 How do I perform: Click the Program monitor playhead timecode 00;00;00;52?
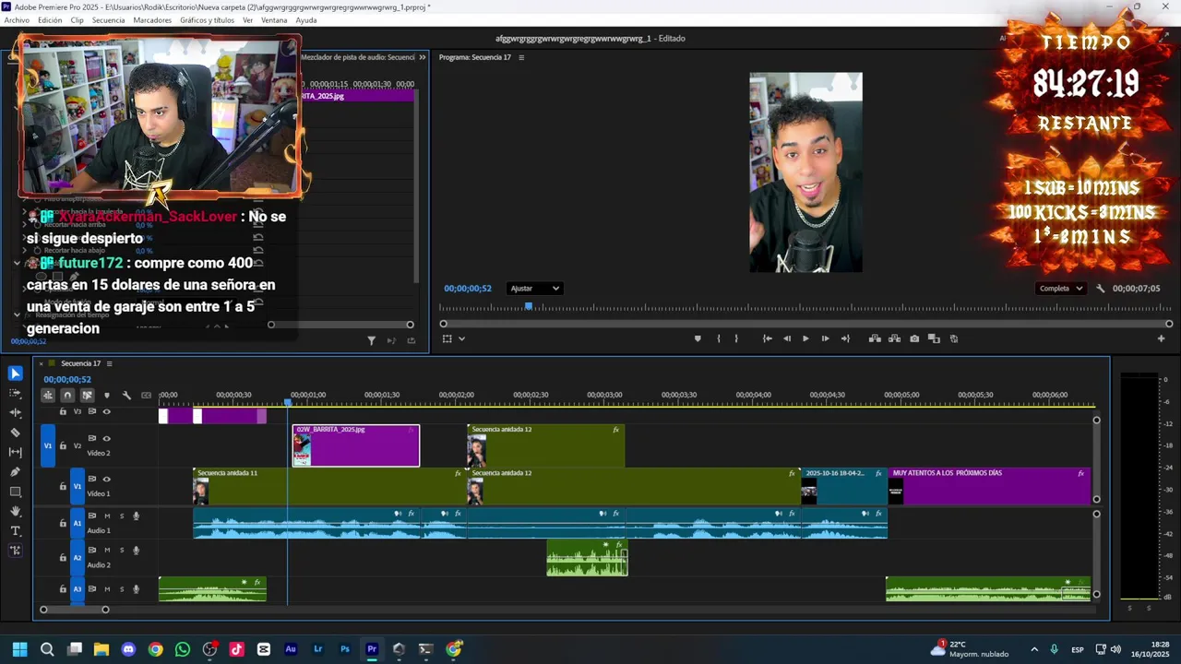(468, 289)
